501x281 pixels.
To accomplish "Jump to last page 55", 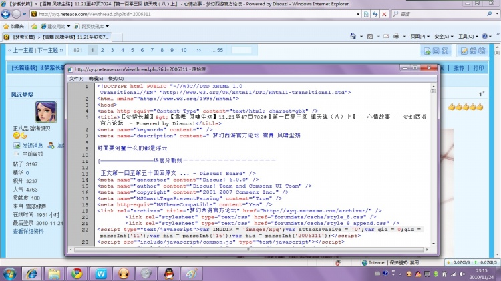I will click(x=217, y=50).
